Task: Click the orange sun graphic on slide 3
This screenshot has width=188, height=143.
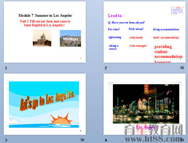Action: 61,118
